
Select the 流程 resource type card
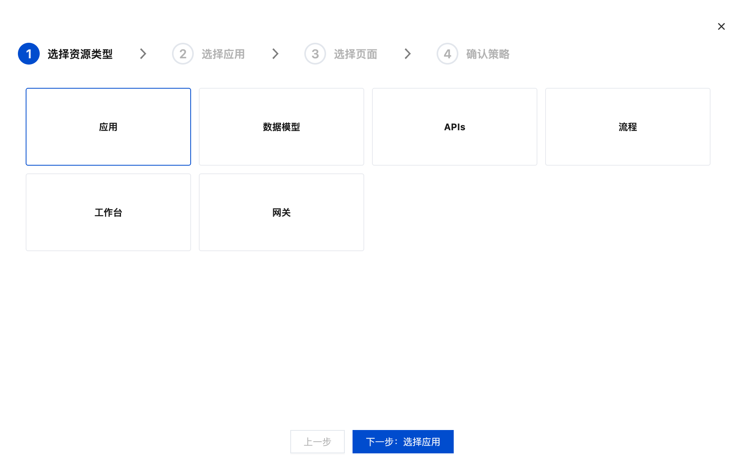(x=627, y=127)
